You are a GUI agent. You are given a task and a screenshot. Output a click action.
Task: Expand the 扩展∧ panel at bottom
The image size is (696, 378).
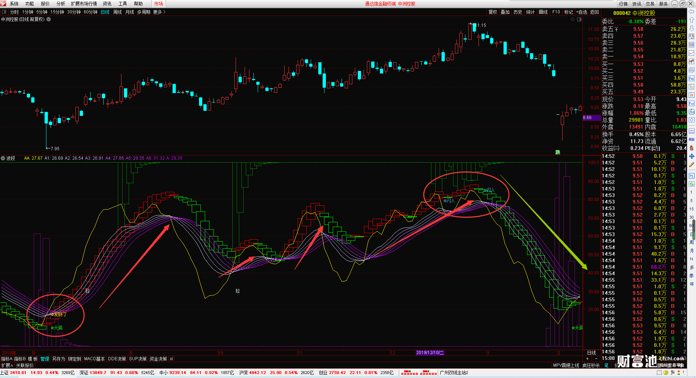click(x=7, y=365)
